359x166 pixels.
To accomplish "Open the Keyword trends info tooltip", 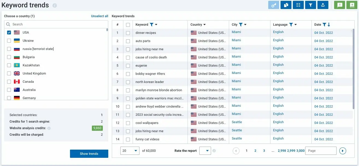I will tap(54, 5).
